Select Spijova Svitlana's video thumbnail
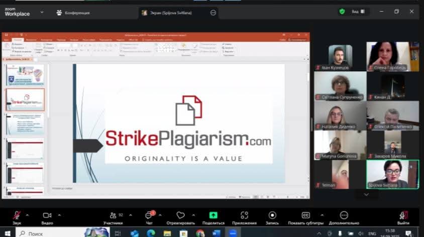424x237 pixels. click(x=392, y=174)
